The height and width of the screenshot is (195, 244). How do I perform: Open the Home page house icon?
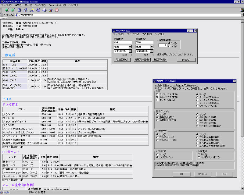26,10
